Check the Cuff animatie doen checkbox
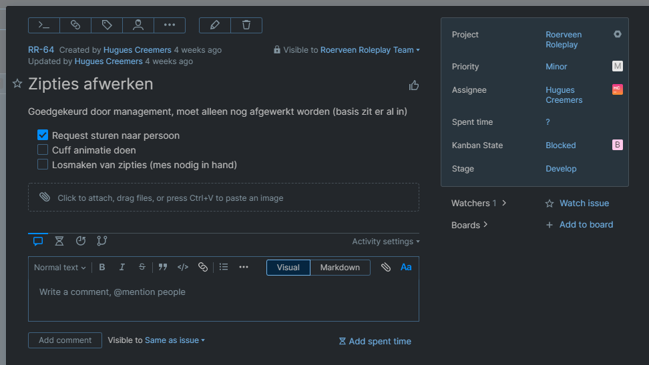This screenshot has height=365, width=649. coord(43,150)
